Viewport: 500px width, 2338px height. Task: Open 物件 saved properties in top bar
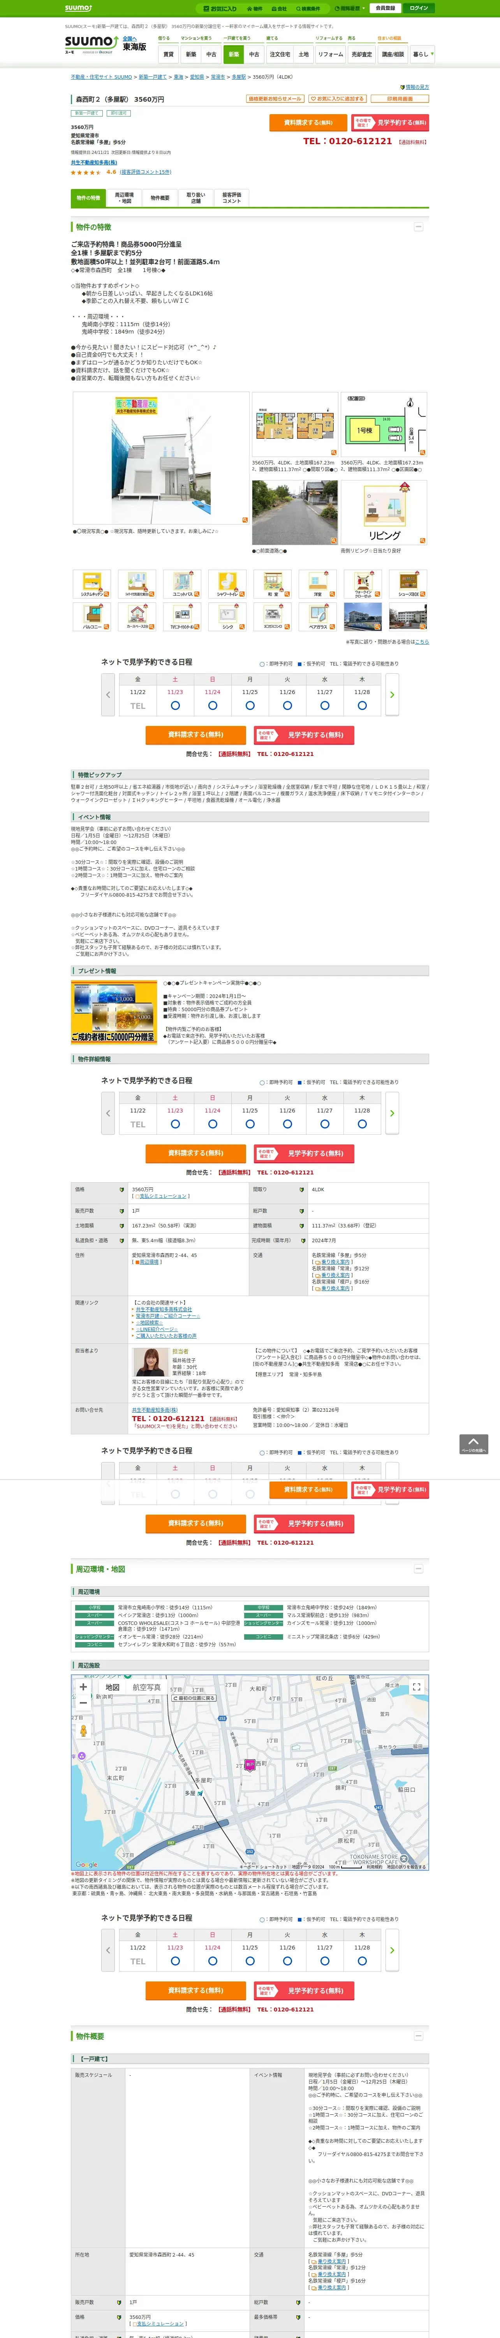click(x=256, y=8)
